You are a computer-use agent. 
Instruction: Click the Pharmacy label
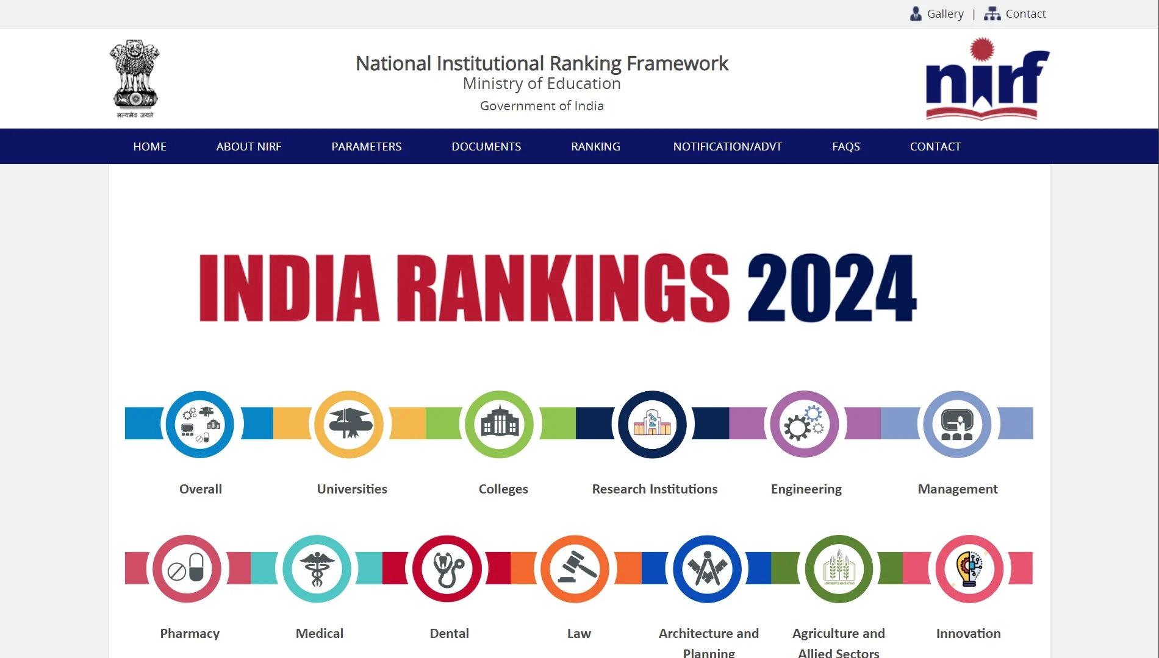click(190, 634)
